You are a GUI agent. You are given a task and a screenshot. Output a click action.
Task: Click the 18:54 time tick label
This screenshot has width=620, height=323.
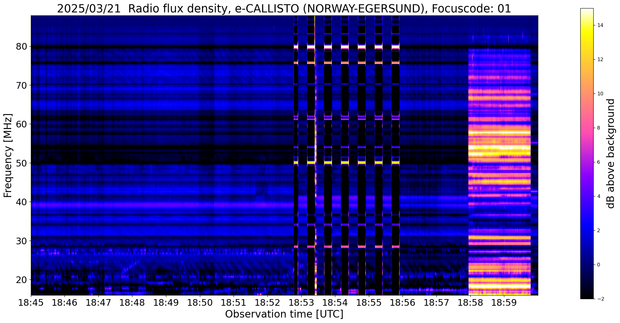point(335,302)
